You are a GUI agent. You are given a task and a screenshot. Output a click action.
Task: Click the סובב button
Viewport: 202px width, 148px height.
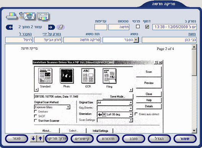(134, 138)
